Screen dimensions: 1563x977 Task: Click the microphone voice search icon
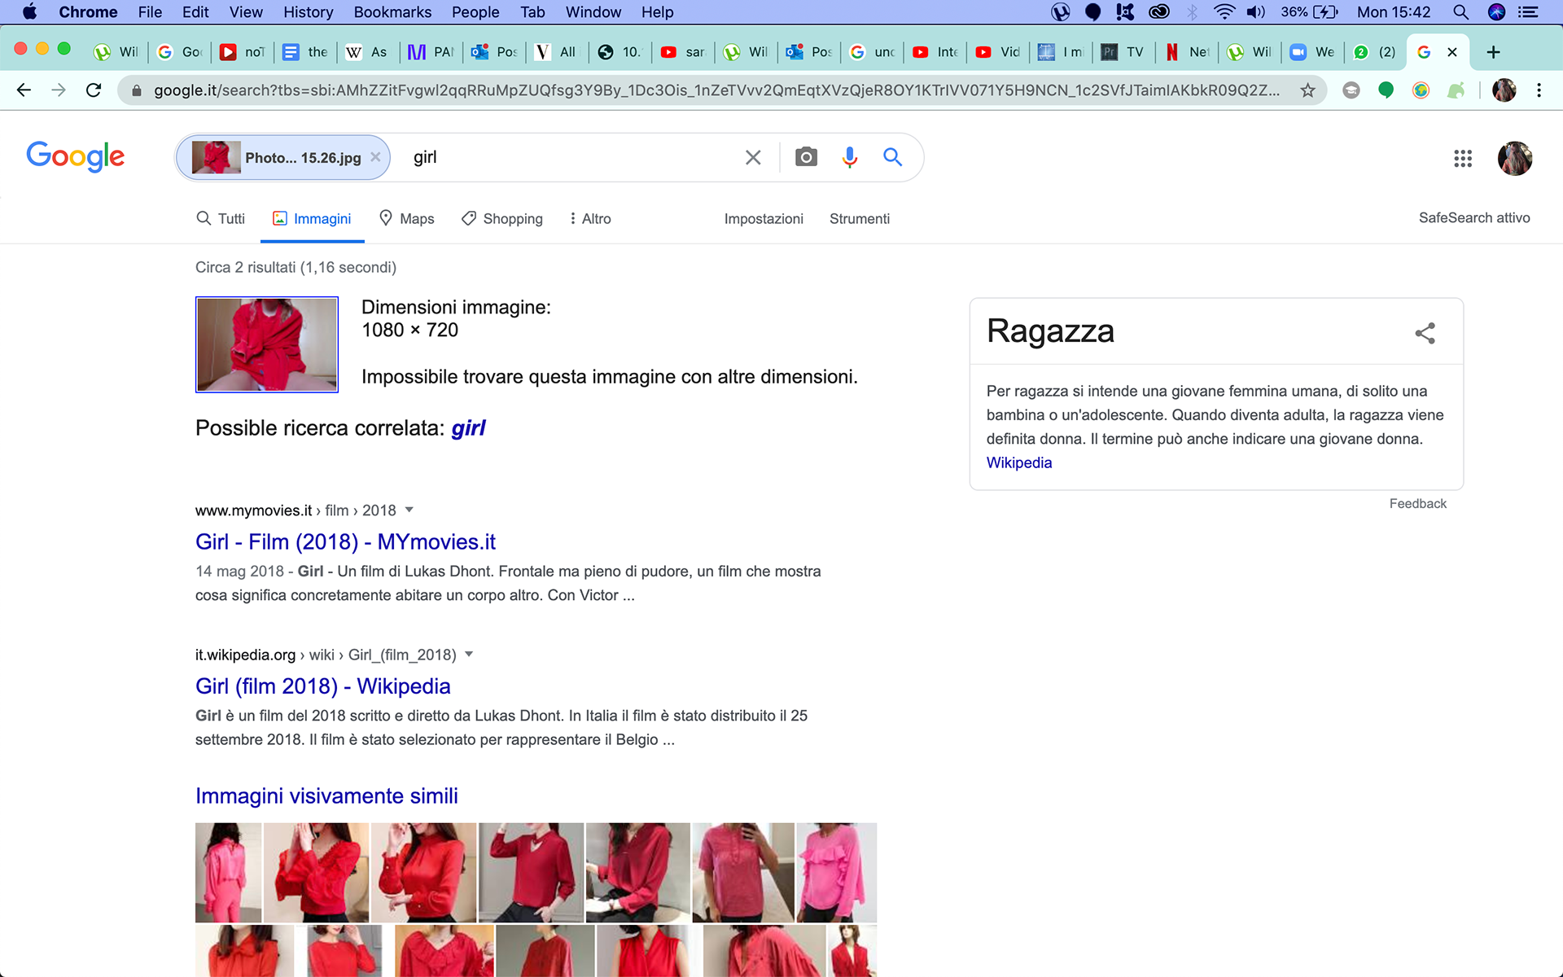(850, 157)
